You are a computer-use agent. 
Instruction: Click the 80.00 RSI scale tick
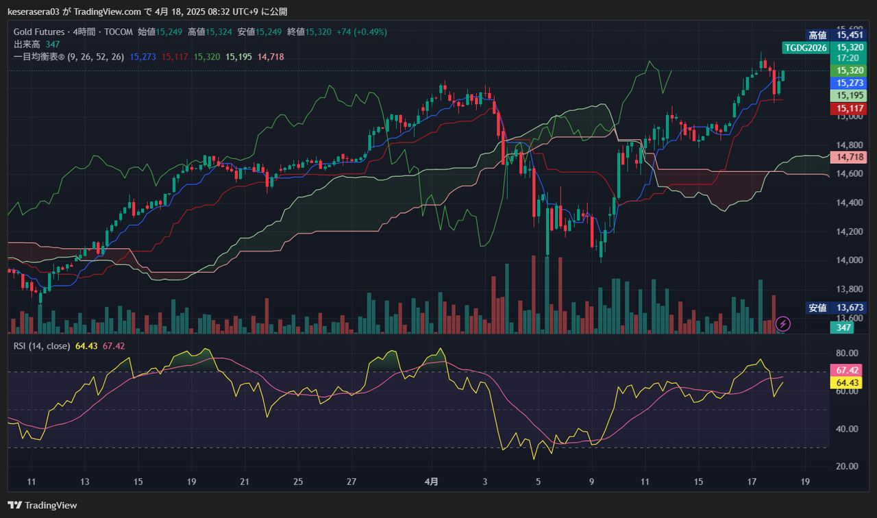tap(848, 354)
